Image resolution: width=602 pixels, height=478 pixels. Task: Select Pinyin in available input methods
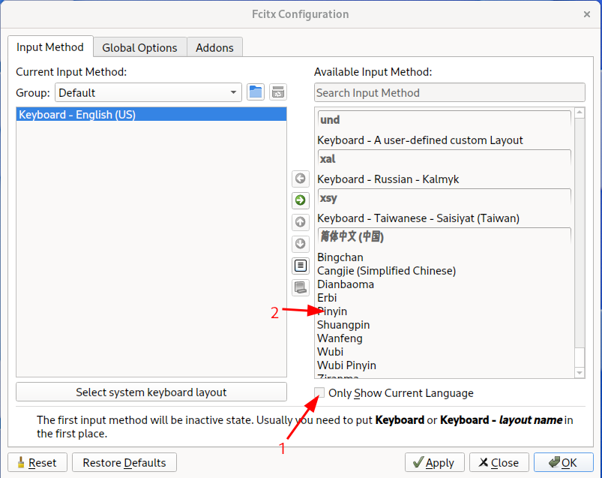point(333,311)
